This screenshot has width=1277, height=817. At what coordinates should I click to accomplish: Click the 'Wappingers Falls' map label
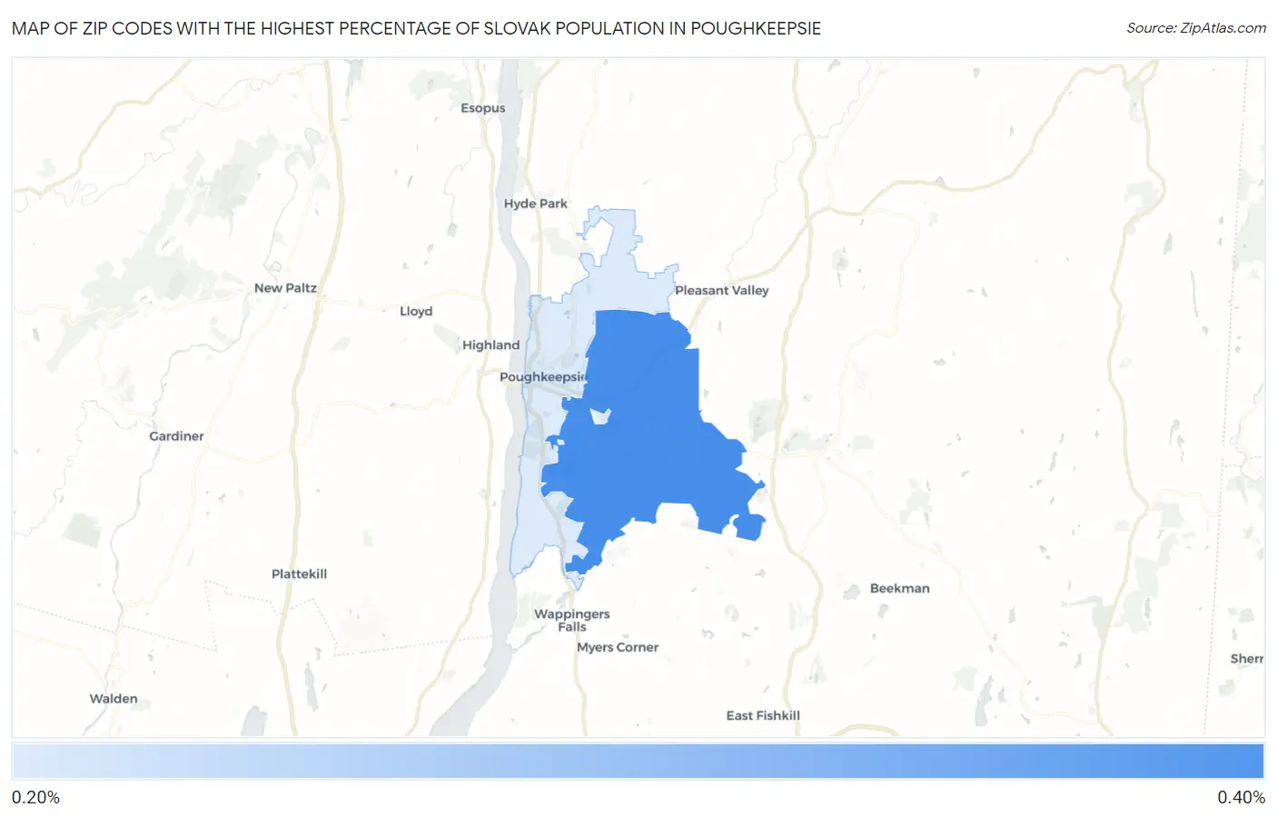pos(572,621)
